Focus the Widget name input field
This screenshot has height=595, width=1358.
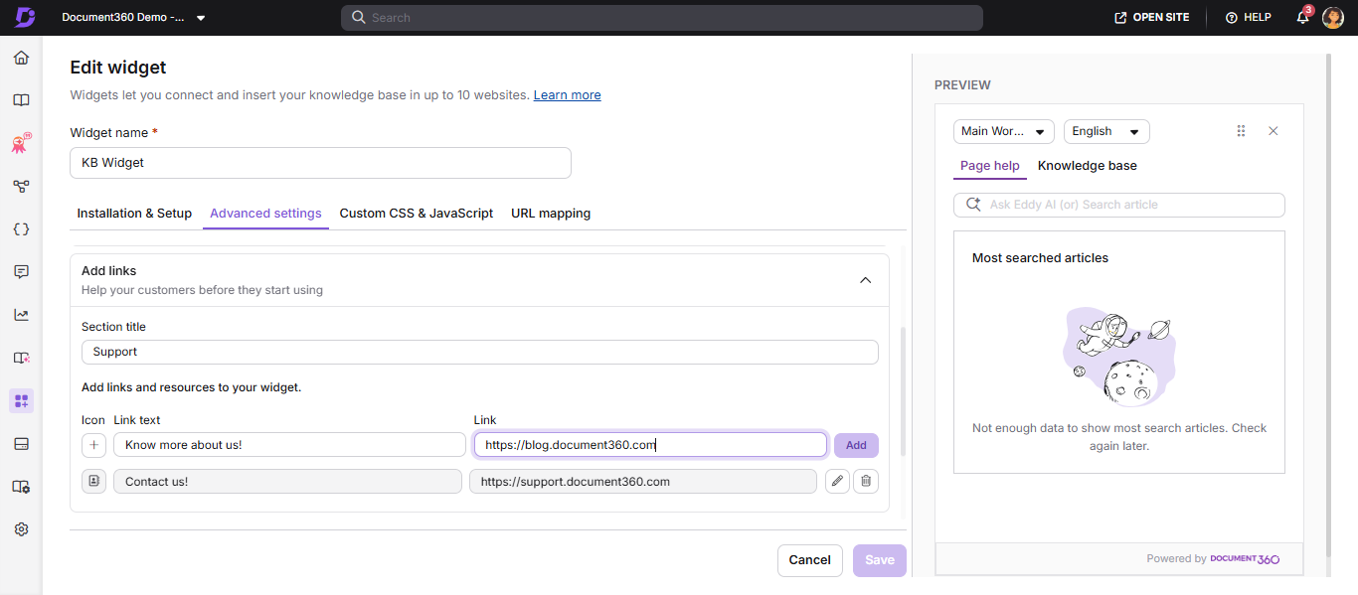tap(320, 163)
